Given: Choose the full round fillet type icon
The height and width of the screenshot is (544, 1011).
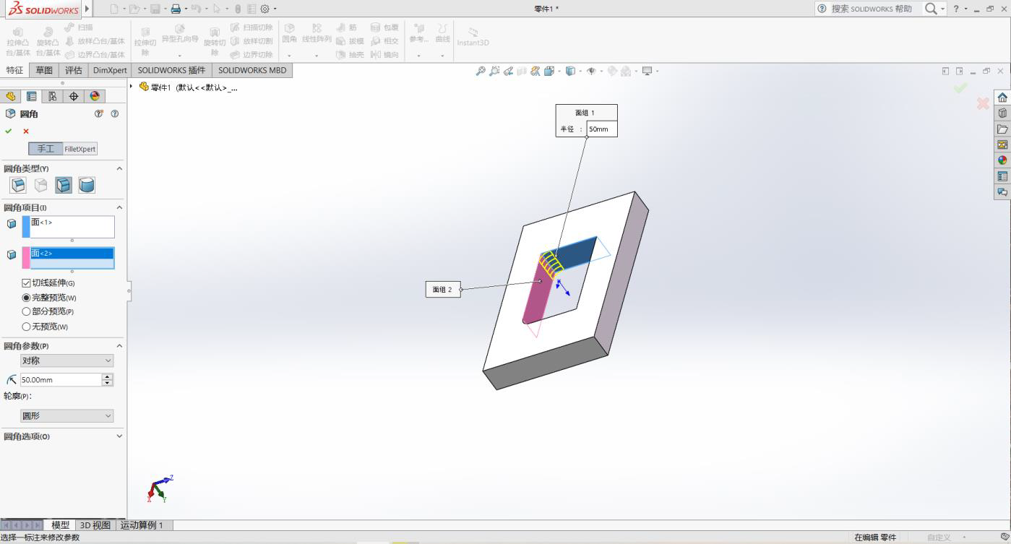Looking at the screenshot, I should click(87, 185).
